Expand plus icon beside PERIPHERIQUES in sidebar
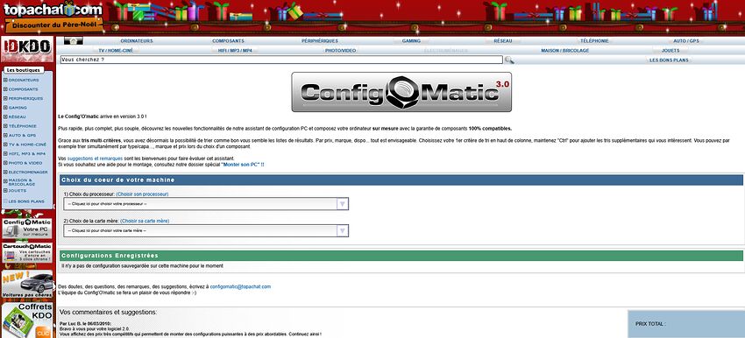 (5, 98)
